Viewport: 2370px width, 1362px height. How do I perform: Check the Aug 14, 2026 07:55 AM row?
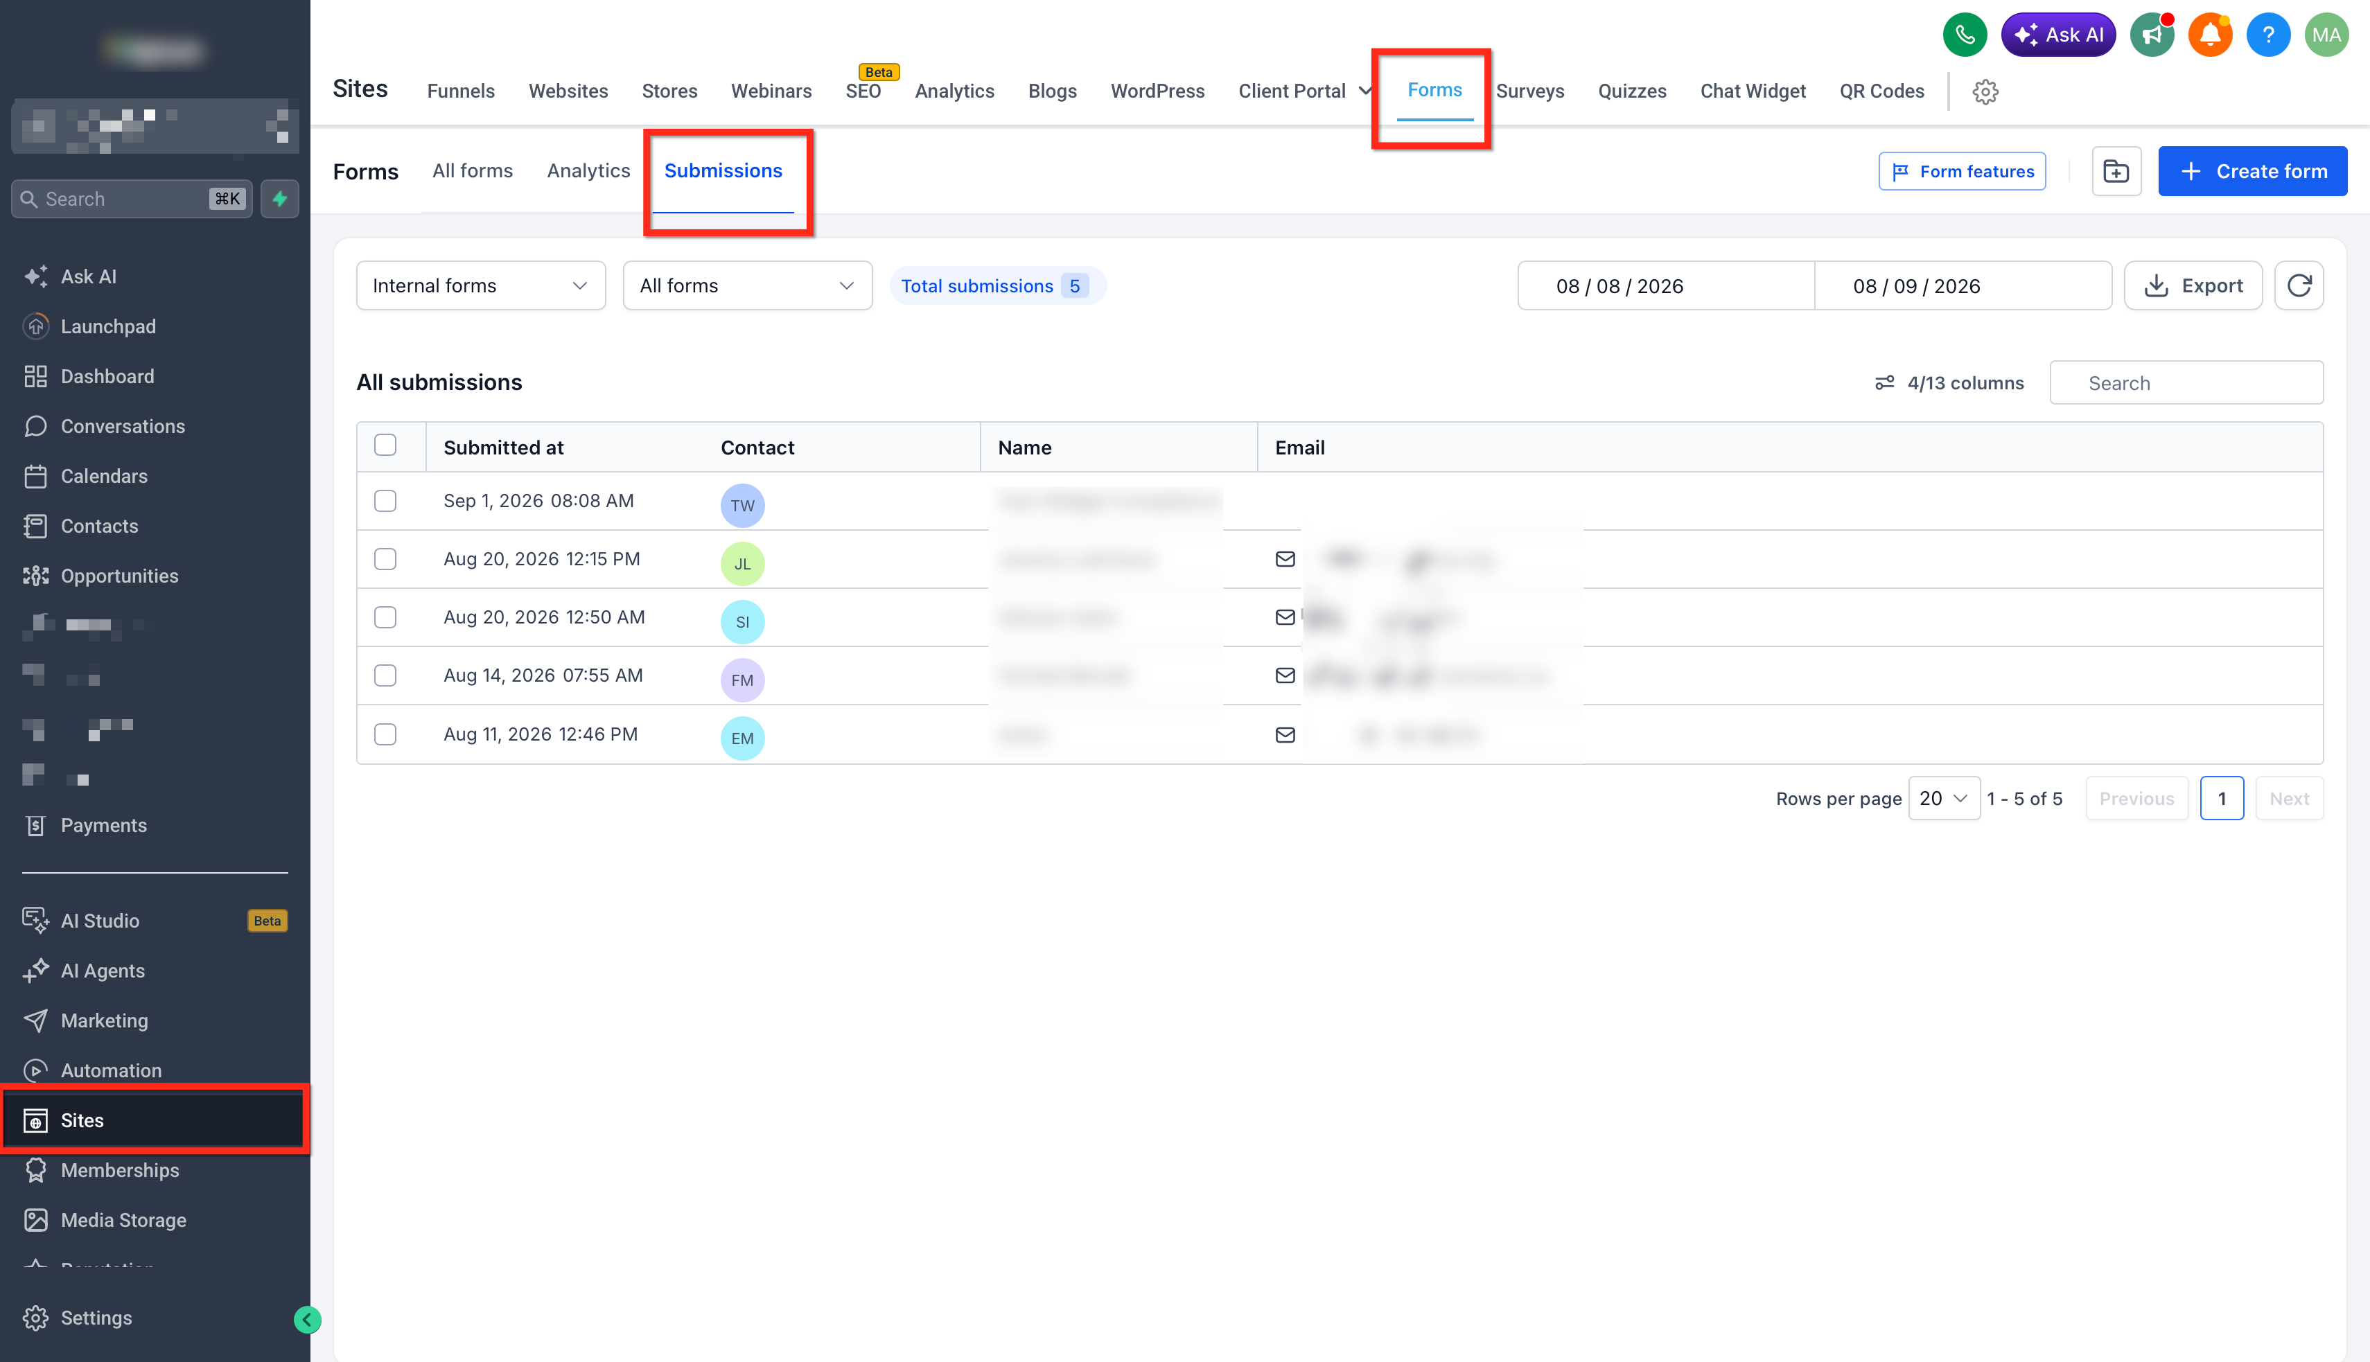pos(385,675)
